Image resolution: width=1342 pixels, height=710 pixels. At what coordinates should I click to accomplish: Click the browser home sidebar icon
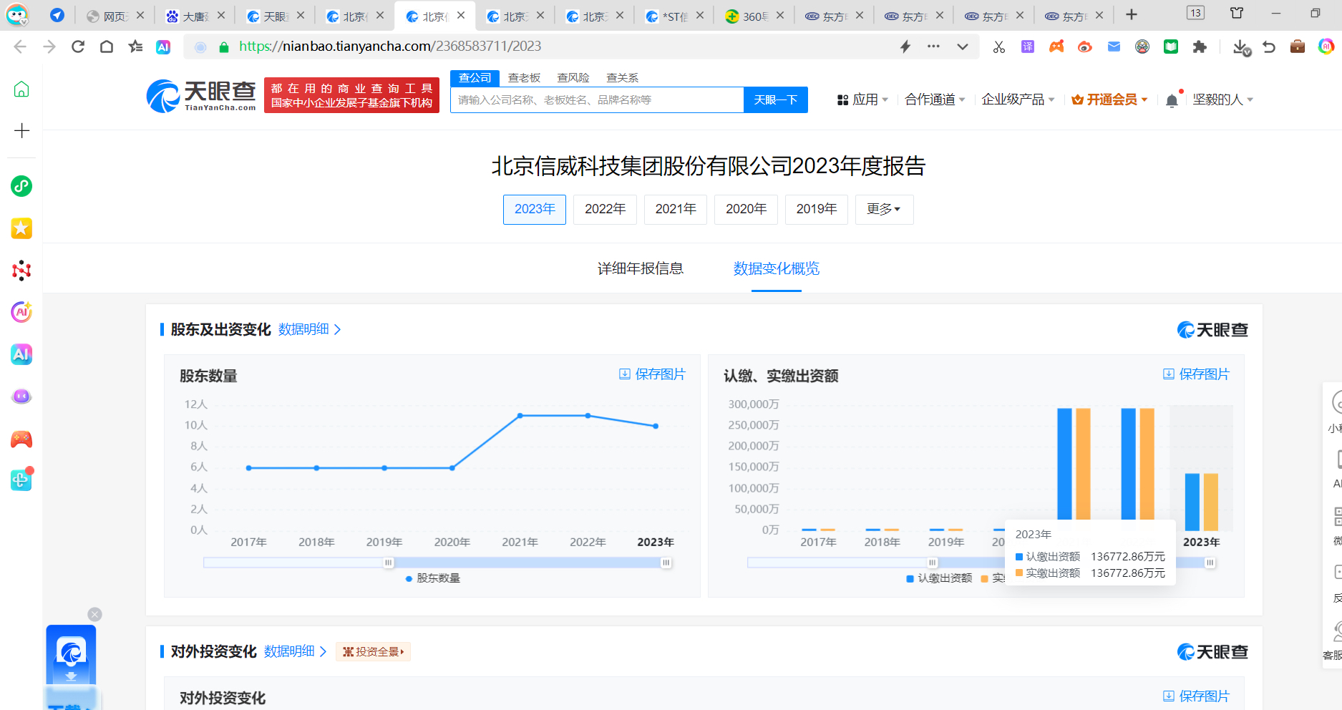pyautogui.click(x=21, y=89)
